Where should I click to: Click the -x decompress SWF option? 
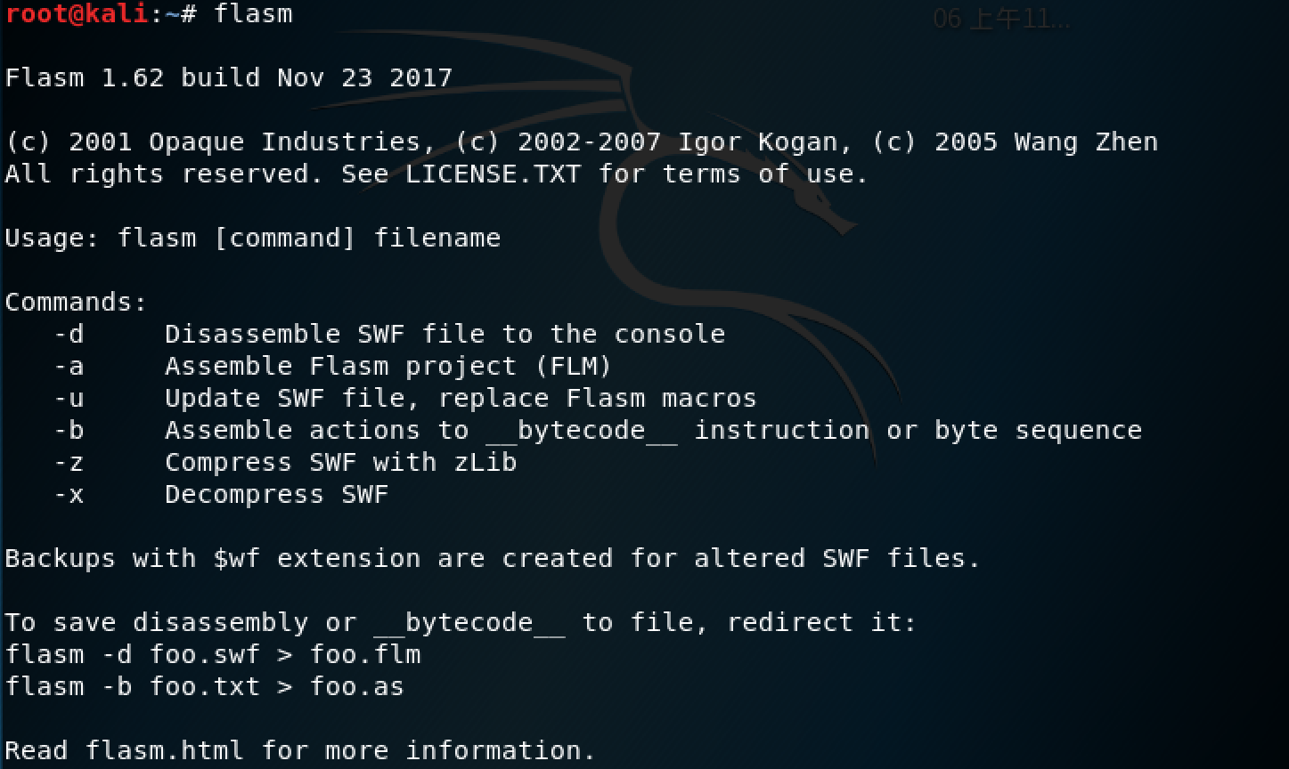(69, 495)
